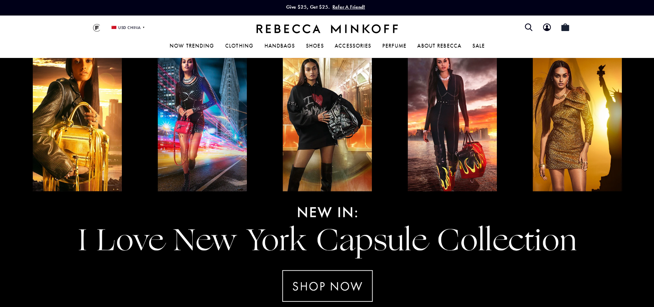Select the I Love New York hoodie image
The height and width of the screenshot is (307, 654).
tap(327, 125)
